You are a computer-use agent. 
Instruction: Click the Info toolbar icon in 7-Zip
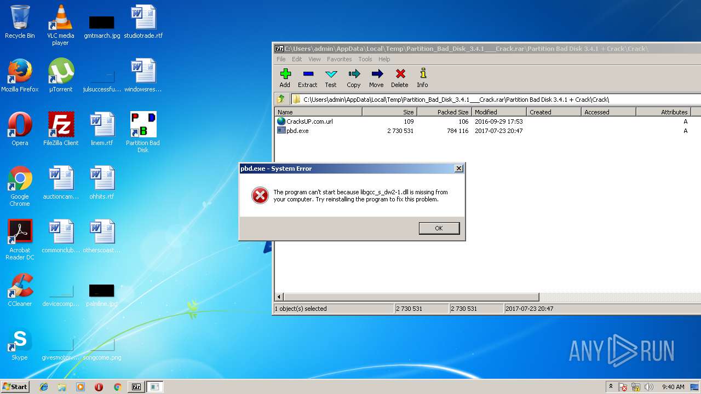click(x=422, y=77)
